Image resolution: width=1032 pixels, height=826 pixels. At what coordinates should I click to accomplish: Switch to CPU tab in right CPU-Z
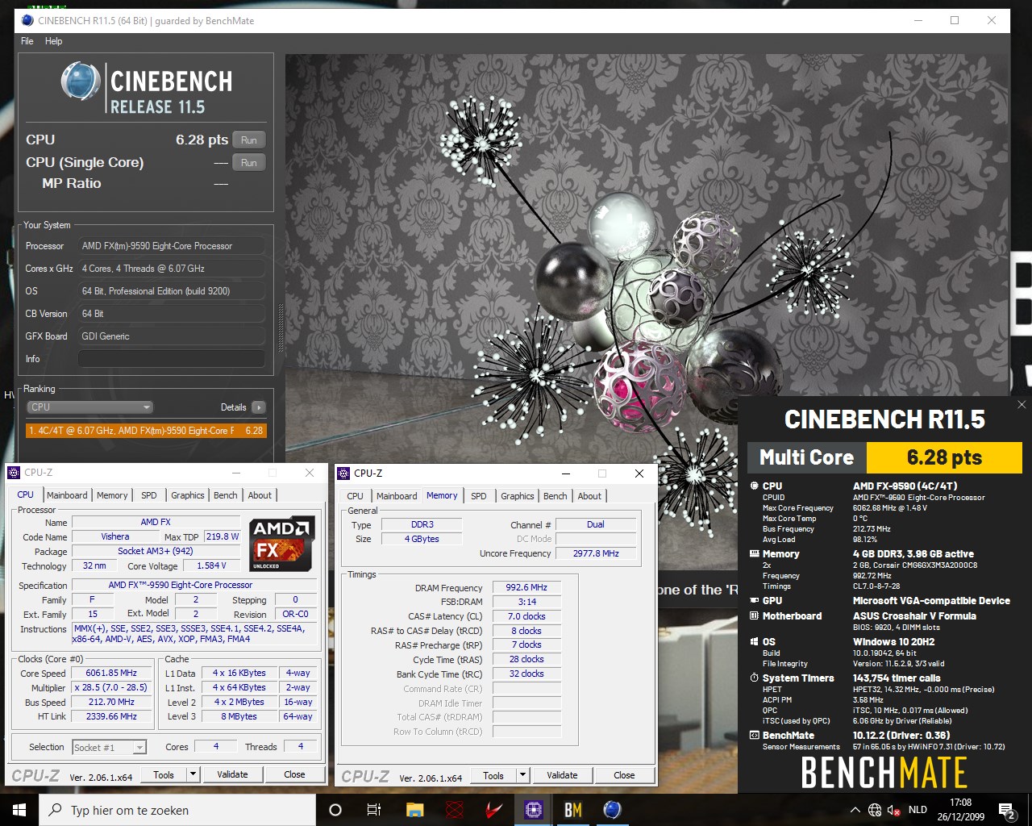(x=355, y=496)
